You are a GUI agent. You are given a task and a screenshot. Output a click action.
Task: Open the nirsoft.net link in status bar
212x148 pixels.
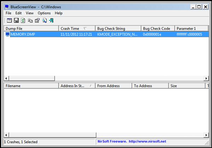click(147, 141)
